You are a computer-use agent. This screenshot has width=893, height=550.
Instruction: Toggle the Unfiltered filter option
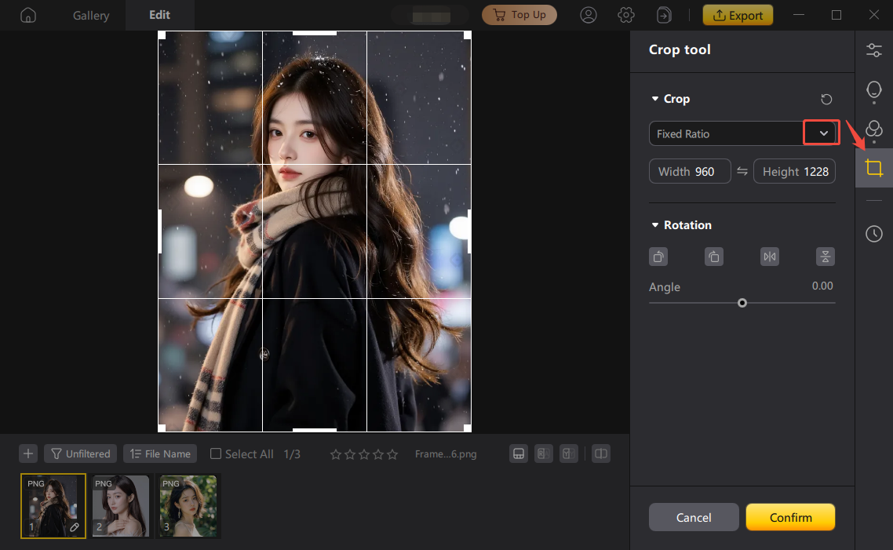[79, 453]
